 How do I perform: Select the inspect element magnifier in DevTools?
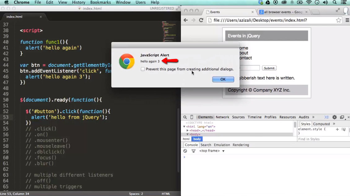pyautogui.click(x=185, y=117)
